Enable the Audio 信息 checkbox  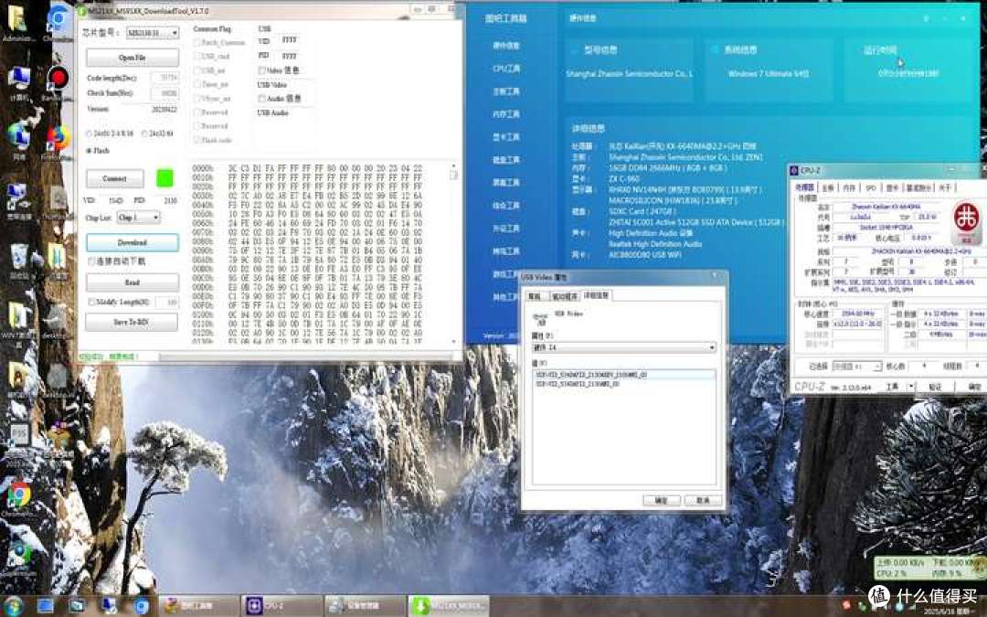(262, 99)
